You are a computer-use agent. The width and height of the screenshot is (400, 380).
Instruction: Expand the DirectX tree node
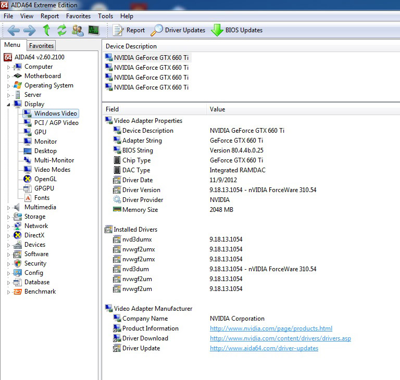8,236
